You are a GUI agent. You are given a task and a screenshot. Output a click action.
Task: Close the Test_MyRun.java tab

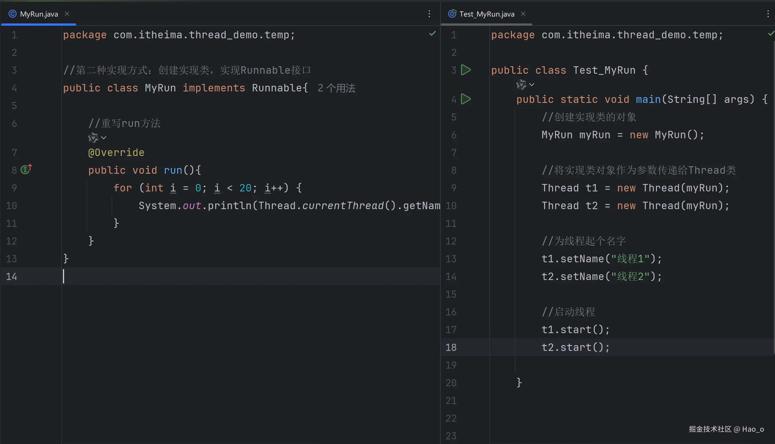(x=523, y=14)
